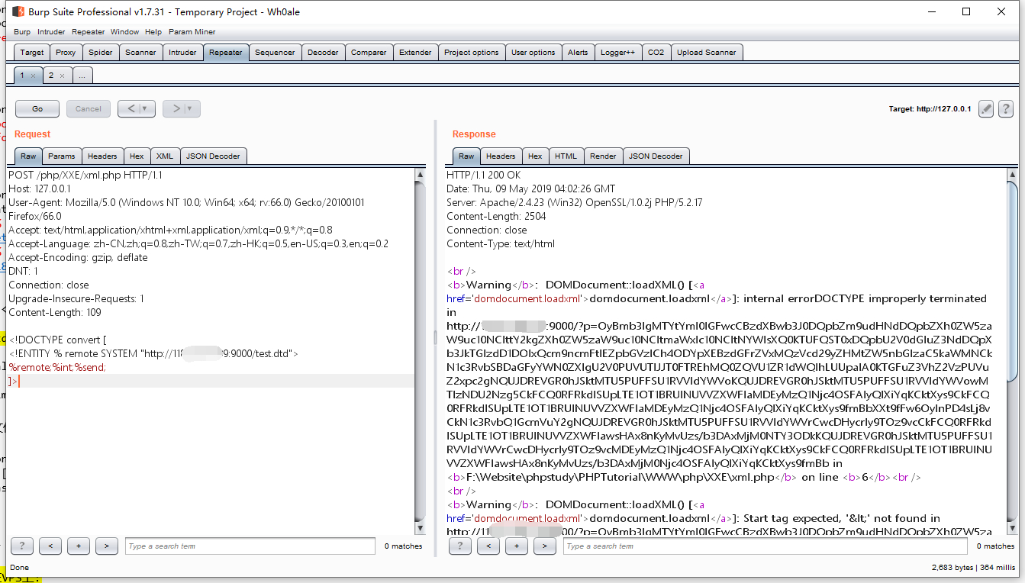
Task: Show the request Params view
Action: pos(61,156)
